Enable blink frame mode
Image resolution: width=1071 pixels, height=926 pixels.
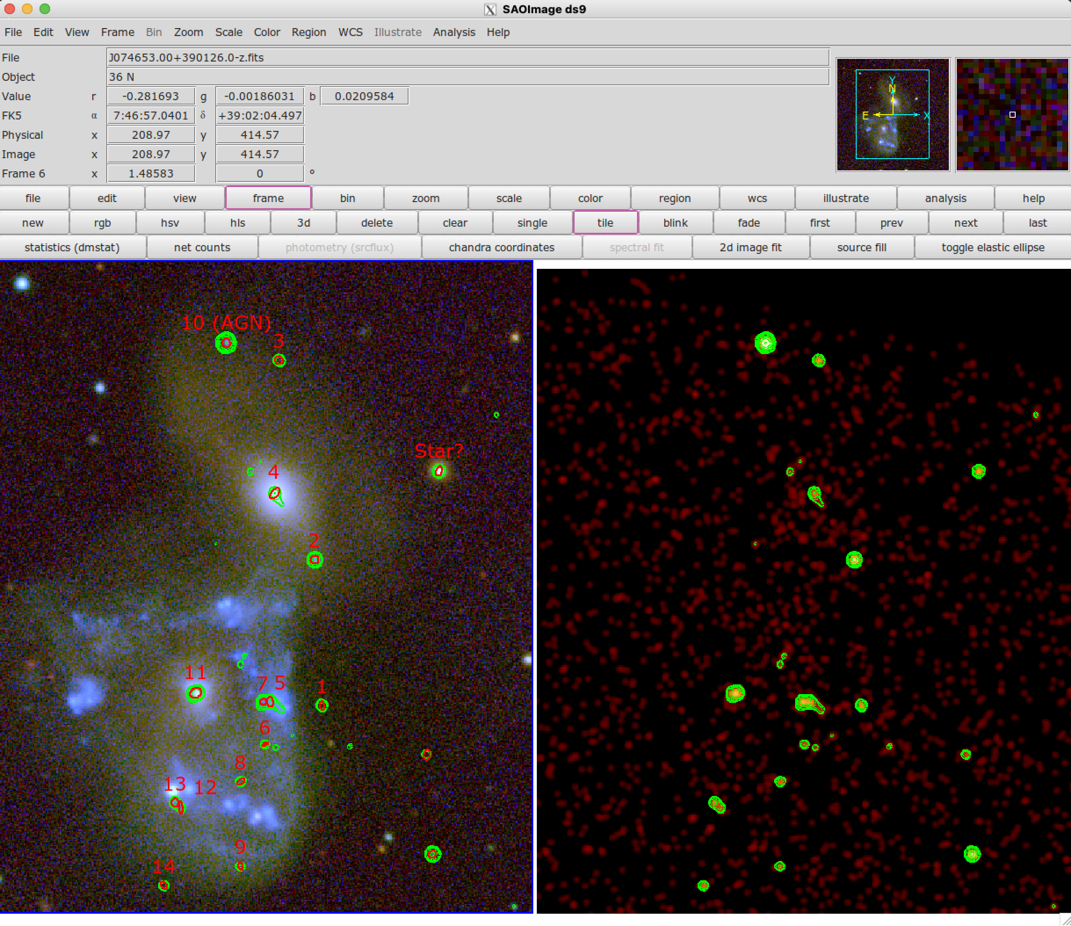(676, 223)
